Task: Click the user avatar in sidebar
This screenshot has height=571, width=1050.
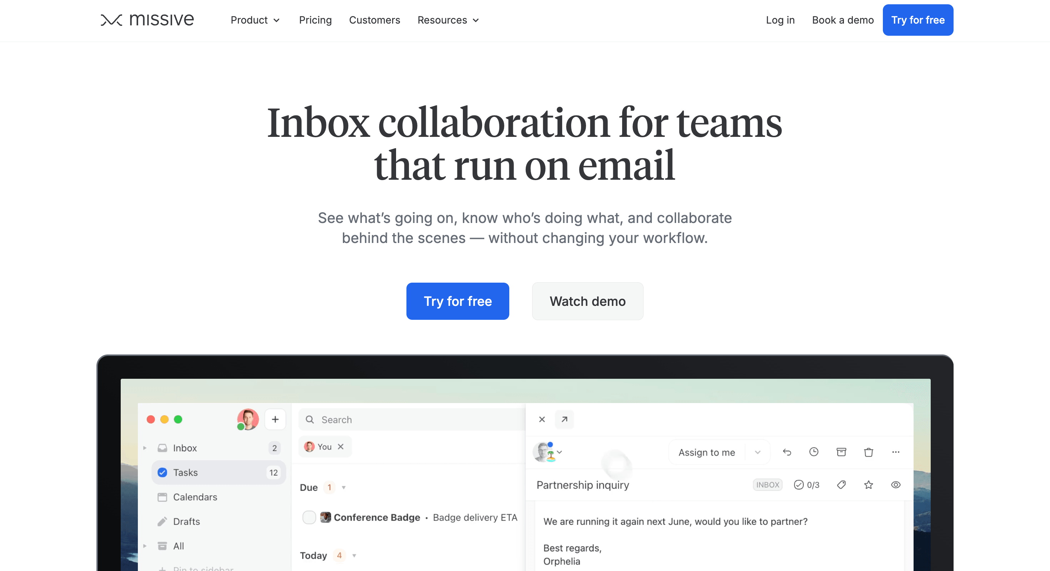Action: tap(248, 419)
